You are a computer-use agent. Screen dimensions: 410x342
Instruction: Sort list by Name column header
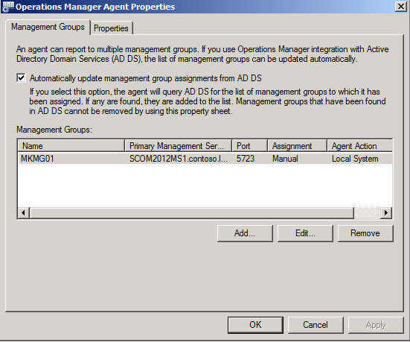point(71,145)
